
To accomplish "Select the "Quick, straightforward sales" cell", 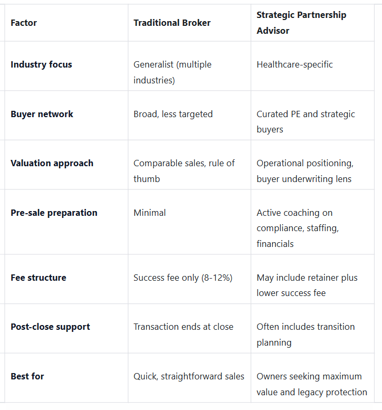I will pyautogui.click(x=189, y=376).
